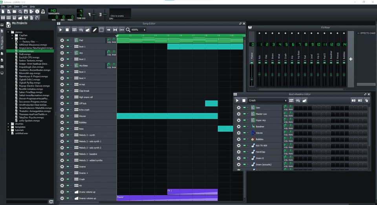Play the pattern in Beat+Bassline Editor

pos(237,100)
